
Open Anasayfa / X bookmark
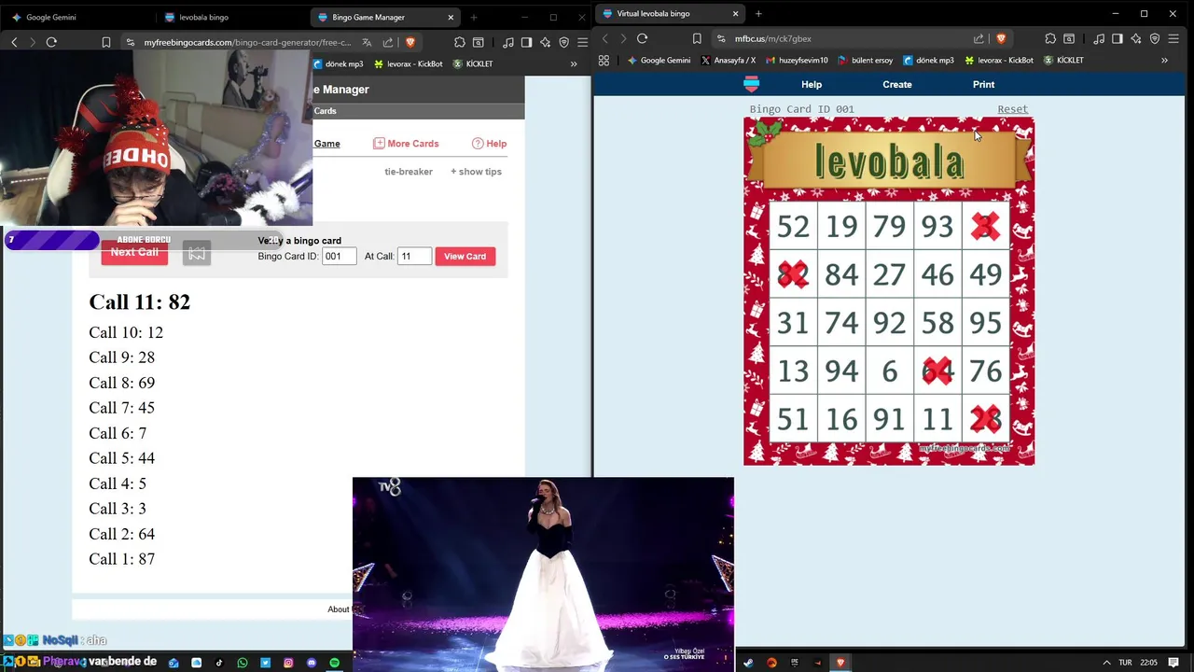pyautogui.click(x=728, y=60)
